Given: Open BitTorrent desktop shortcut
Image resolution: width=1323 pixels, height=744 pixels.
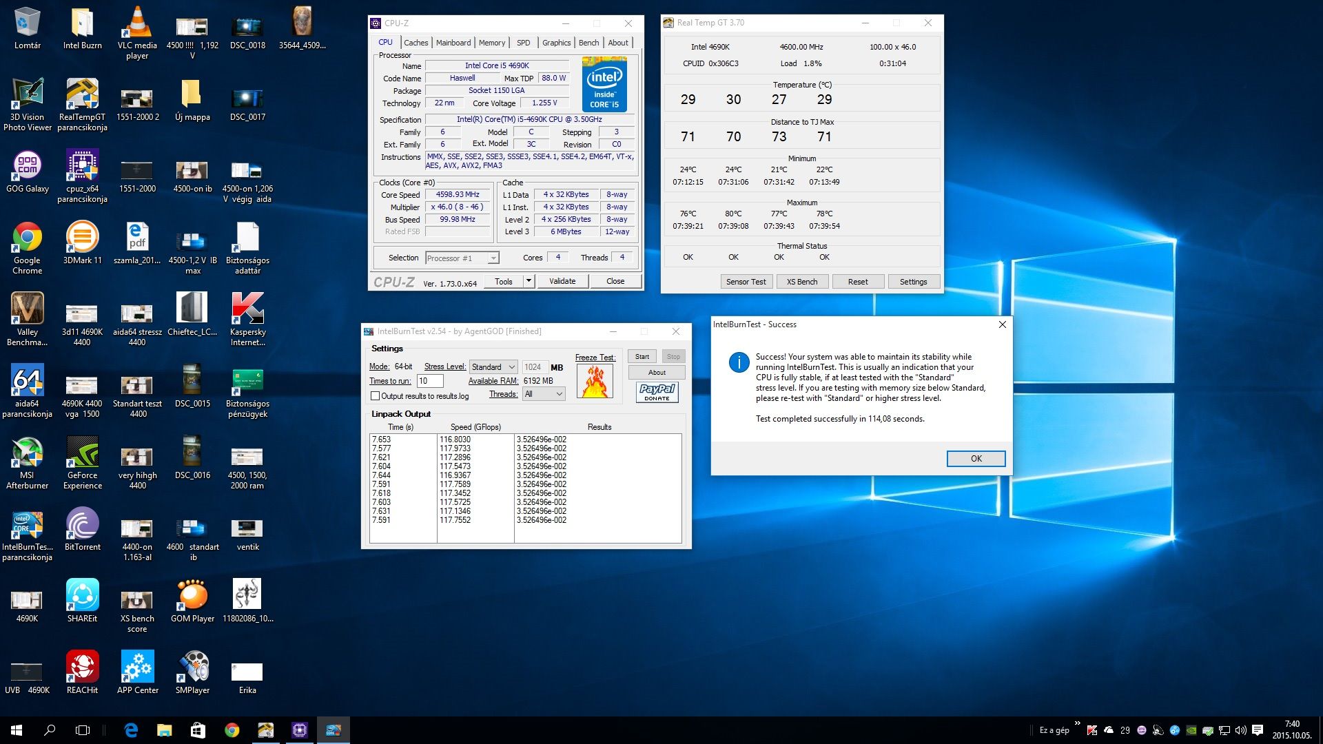Looking at the screenshot, I should tap(82, 530).
